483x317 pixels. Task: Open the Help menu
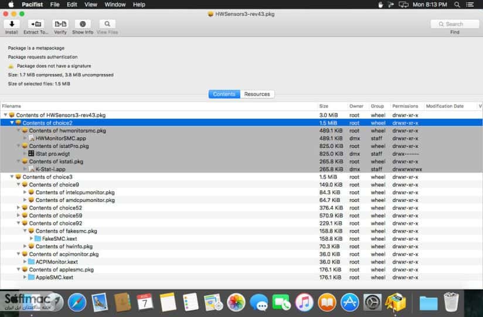click(139, 5)
